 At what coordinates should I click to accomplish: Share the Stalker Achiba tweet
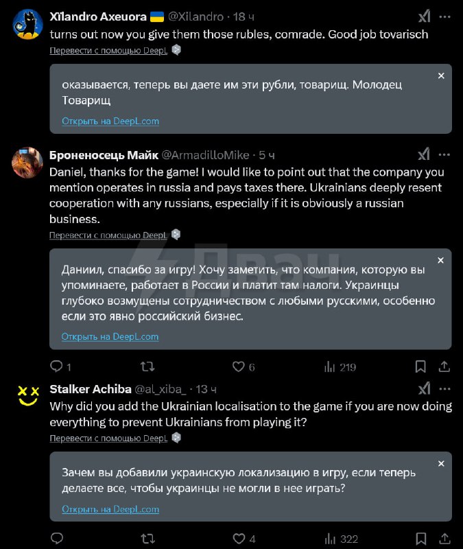[444, 539]
